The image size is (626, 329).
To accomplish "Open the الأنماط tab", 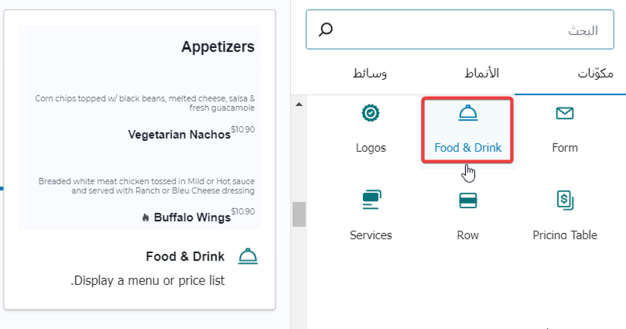I will (482, 74).
